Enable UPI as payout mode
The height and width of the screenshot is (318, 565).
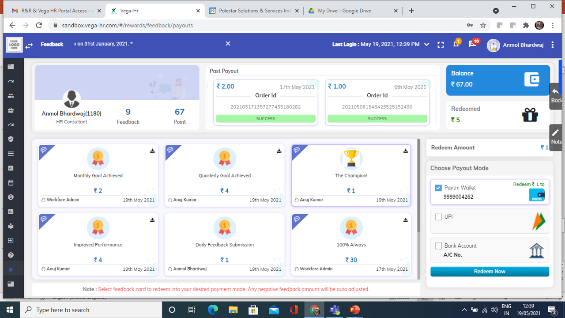pyautogui.click(x=438, y=216)
